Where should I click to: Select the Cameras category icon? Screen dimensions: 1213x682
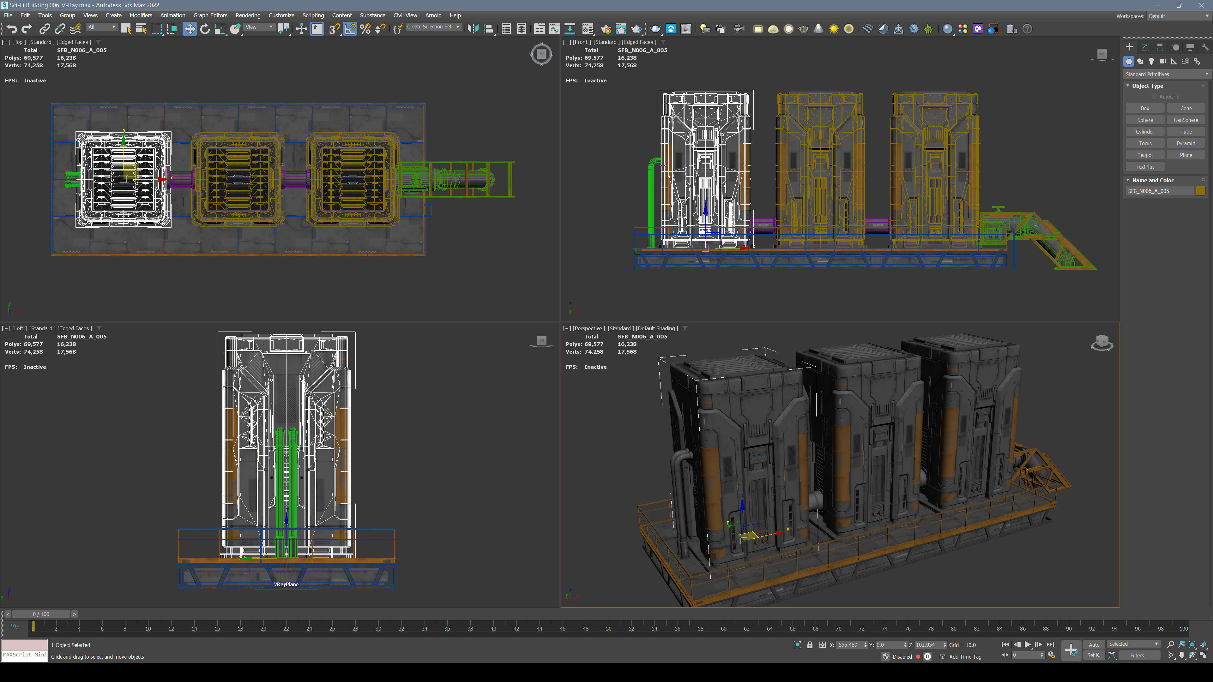(1162, 61)
